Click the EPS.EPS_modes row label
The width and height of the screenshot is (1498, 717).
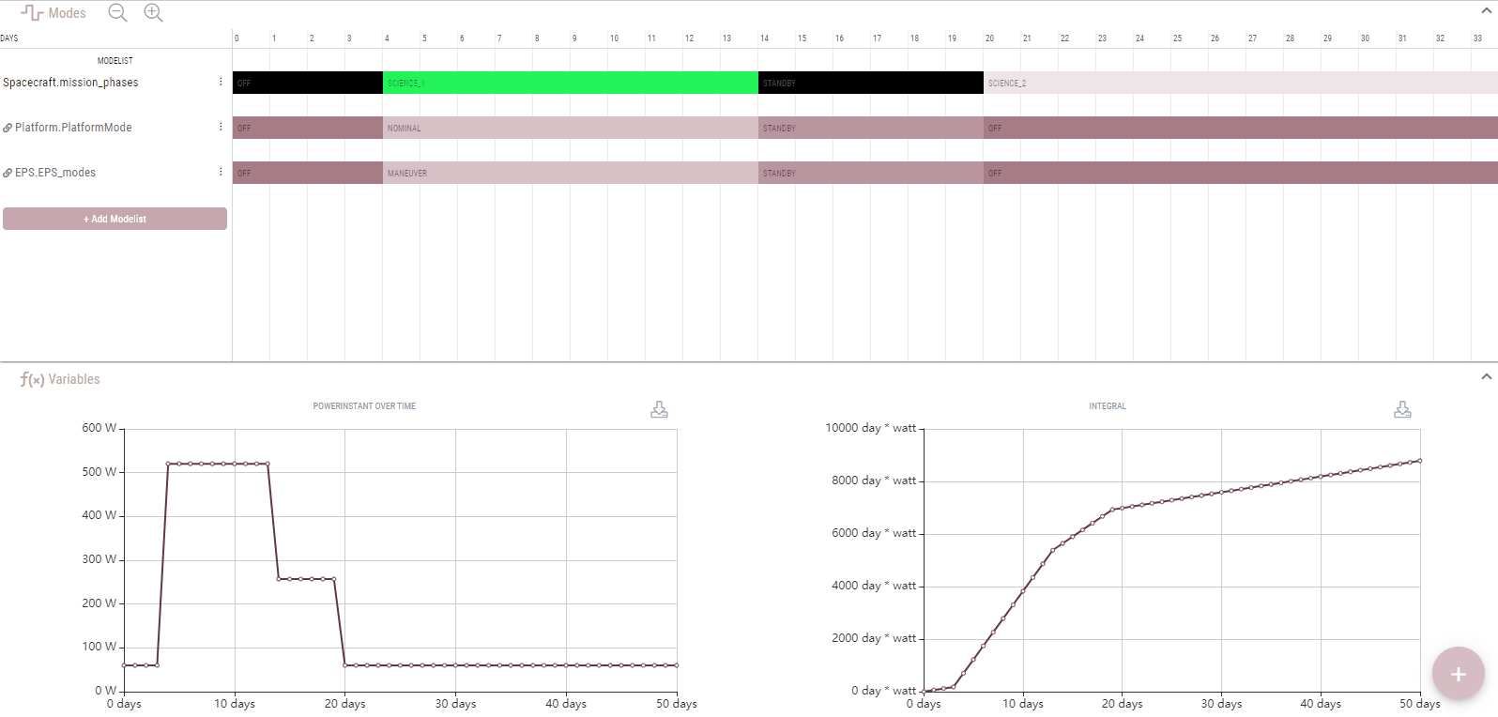55,173
